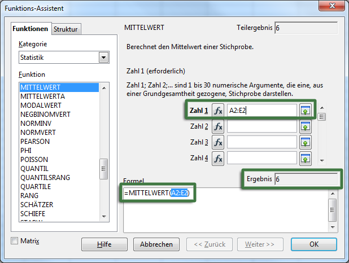Choose PEARSON from the function list
Screen dimensions: 349x263
click(x=35, y=142)
